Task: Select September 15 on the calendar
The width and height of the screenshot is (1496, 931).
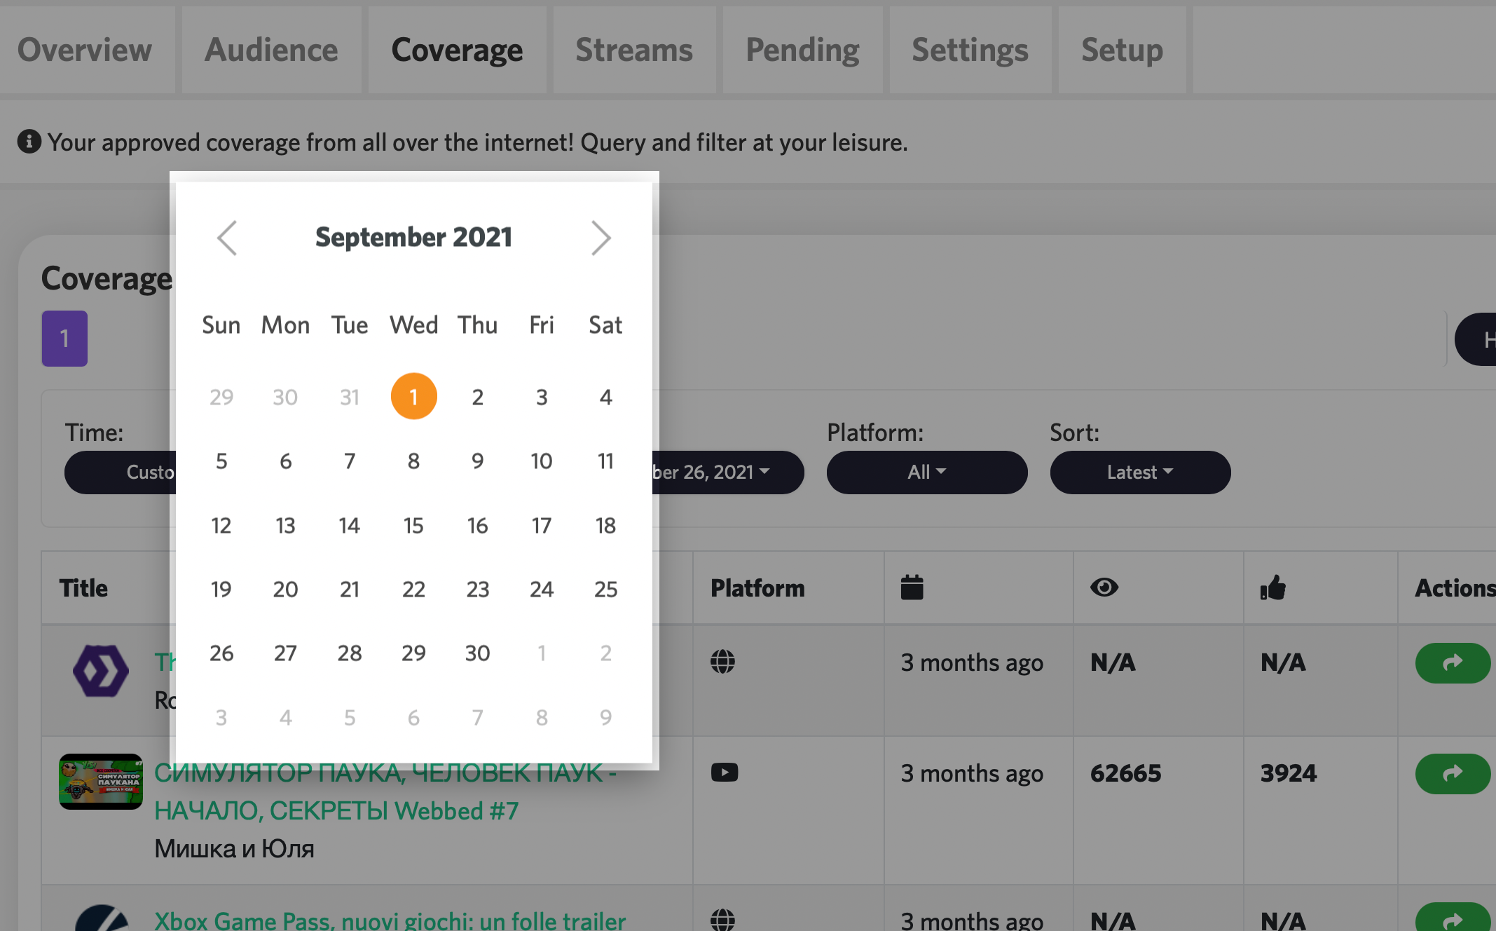Action: [413, 525]
